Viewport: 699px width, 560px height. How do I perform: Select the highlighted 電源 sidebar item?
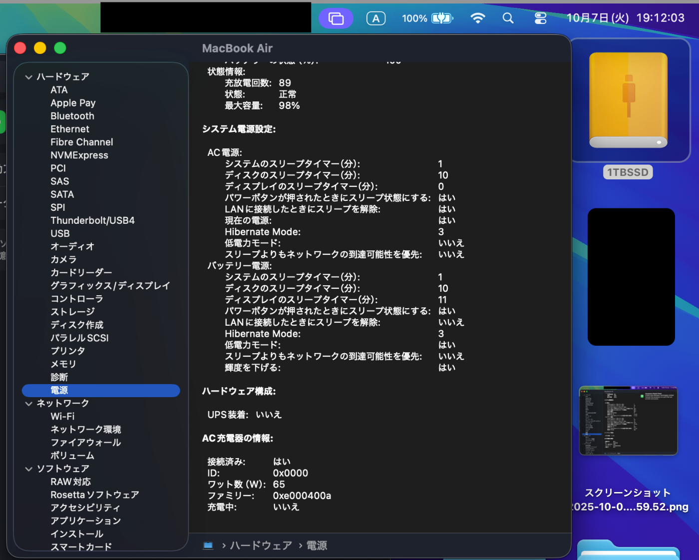pos(101,390)
